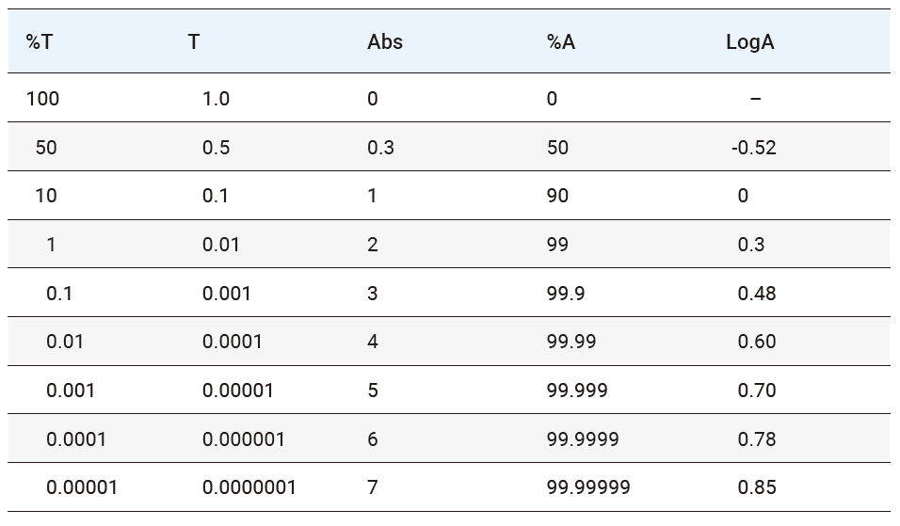Select the Abs column header
The width and height of the screenshot is (900, 526).
[385, 42]
